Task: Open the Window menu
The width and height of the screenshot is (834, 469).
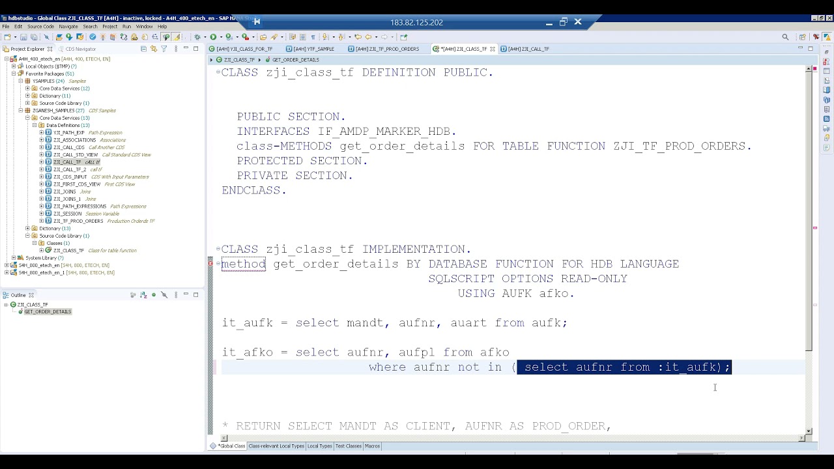Action: click(144, 27)
